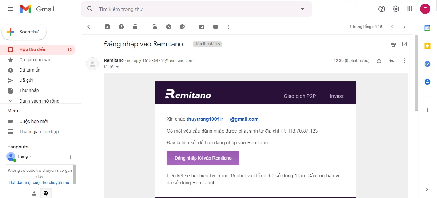Get add-ons with the plus icon

427,110
